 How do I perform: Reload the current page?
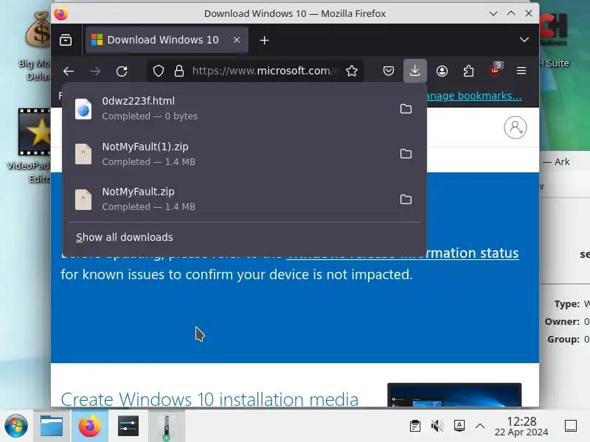[122, 71]
